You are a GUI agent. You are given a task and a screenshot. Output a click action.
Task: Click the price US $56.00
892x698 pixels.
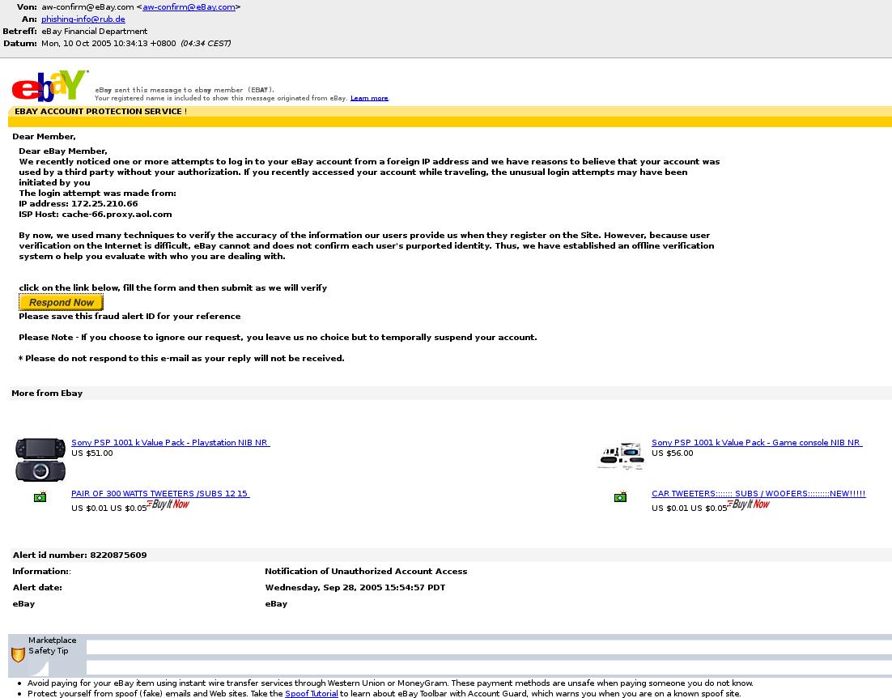click(673, 453)
